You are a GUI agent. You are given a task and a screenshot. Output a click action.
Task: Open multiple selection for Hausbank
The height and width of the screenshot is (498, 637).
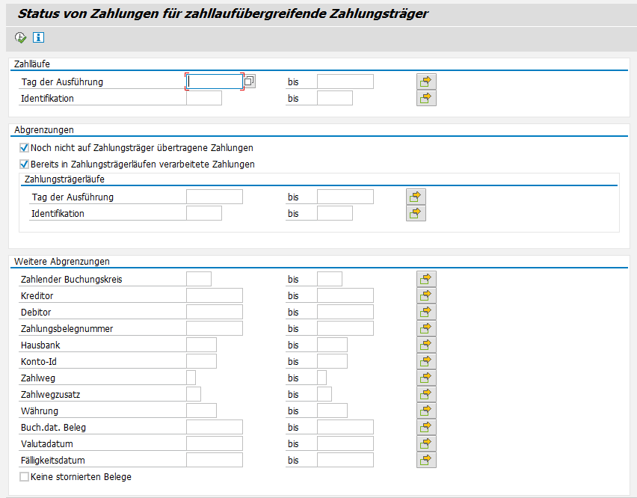pos(426,345)
